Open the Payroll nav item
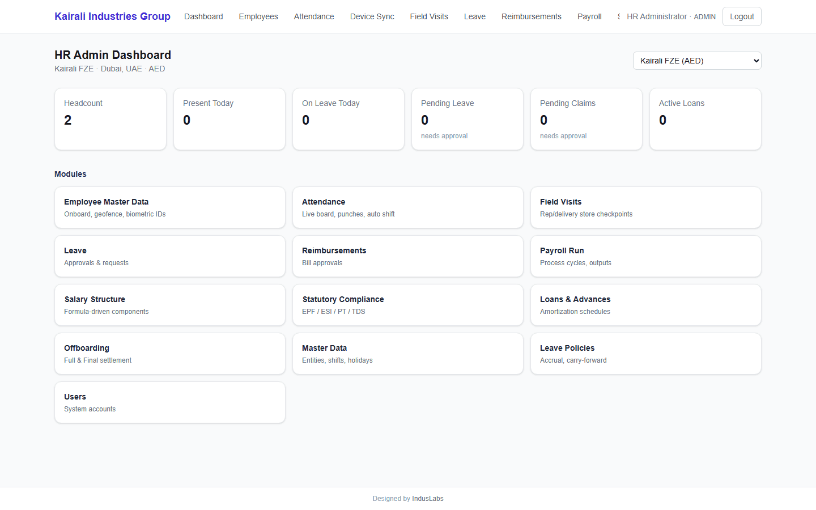Image resolution: width=816 pixels, height=510 pixels. (x=589, y=16)
